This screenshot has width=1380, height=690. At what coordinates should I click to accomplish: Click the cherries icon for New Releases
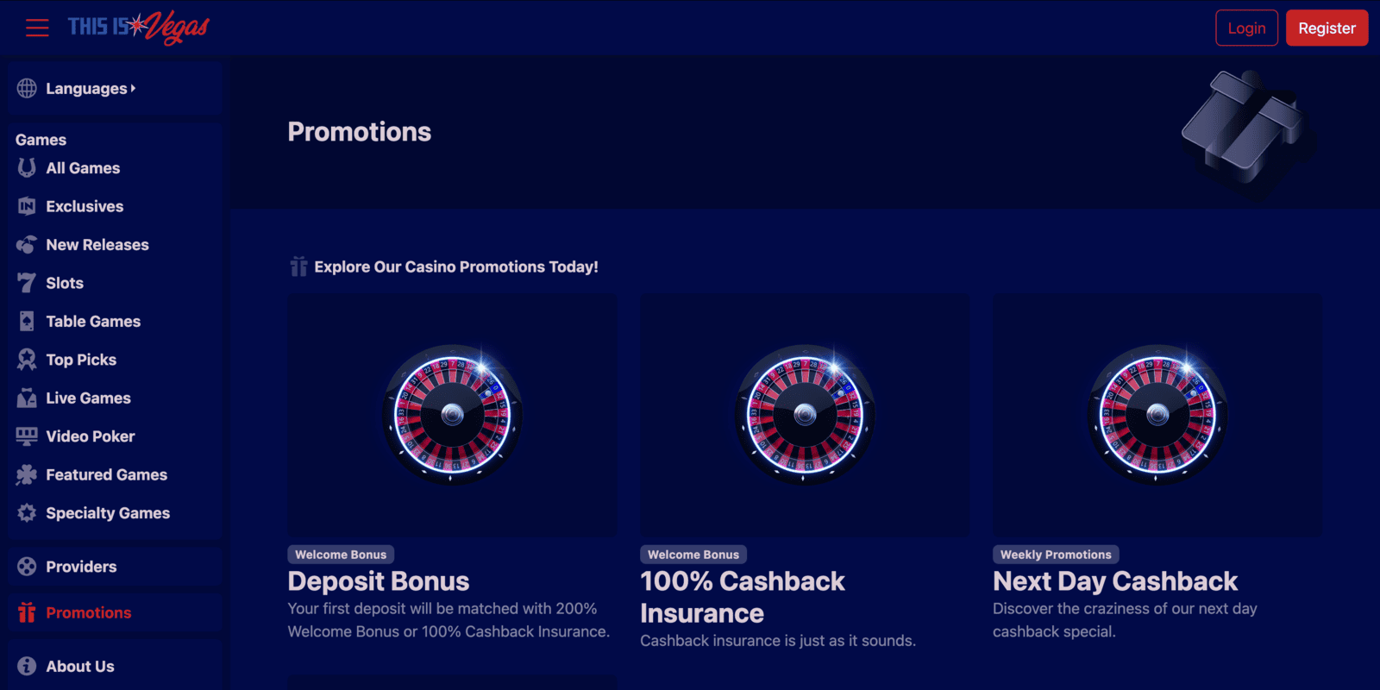[27, 245]
